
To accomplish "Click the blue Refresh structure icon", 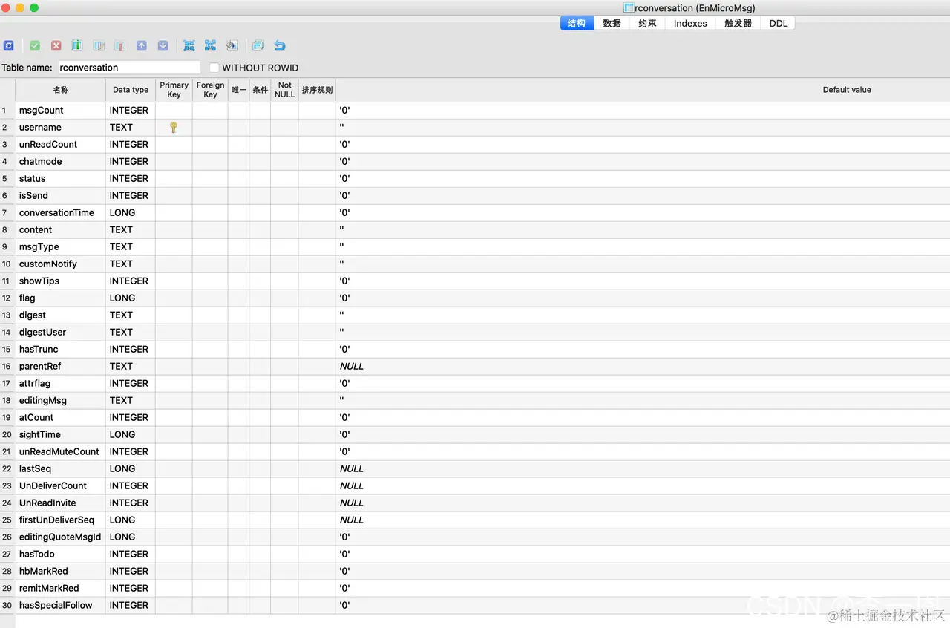I will (x=8, y=45).
